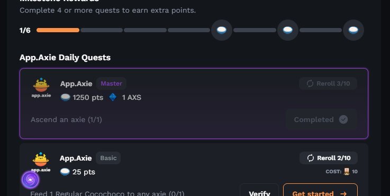Screen dimensions: 390x196
Task: Click the Master difficulty tag
Action: tap(111, 83)
